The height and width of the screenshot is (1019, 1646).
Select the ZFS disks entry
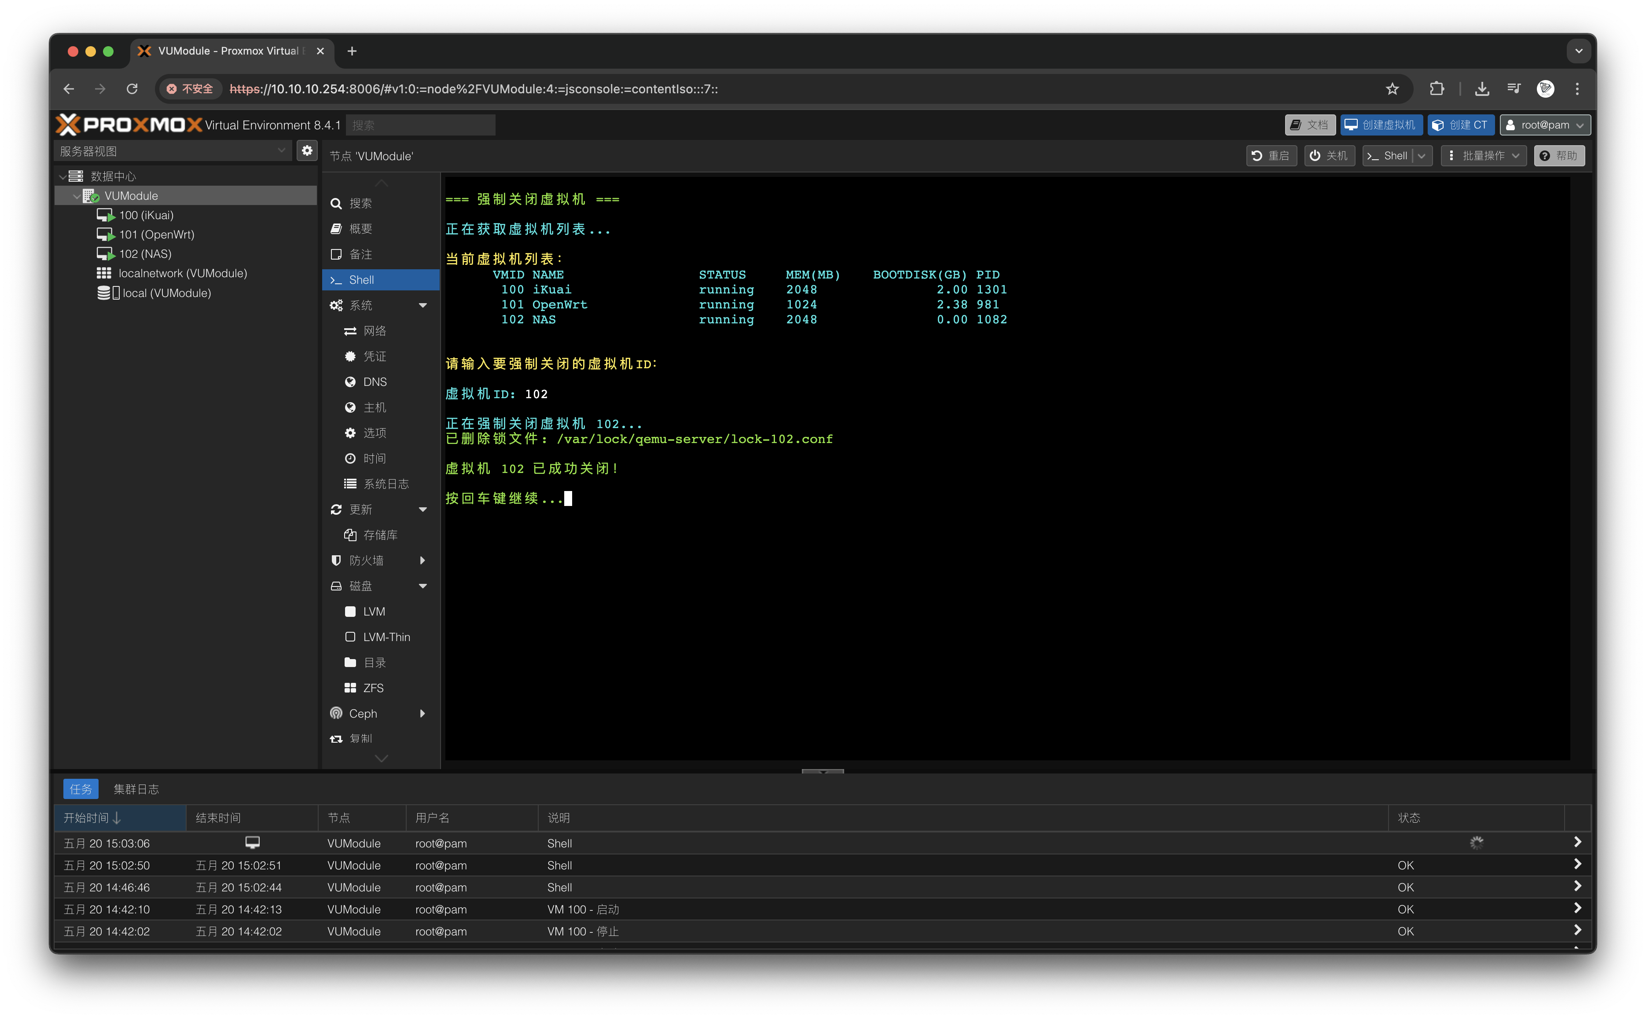(x=373, y=688)
